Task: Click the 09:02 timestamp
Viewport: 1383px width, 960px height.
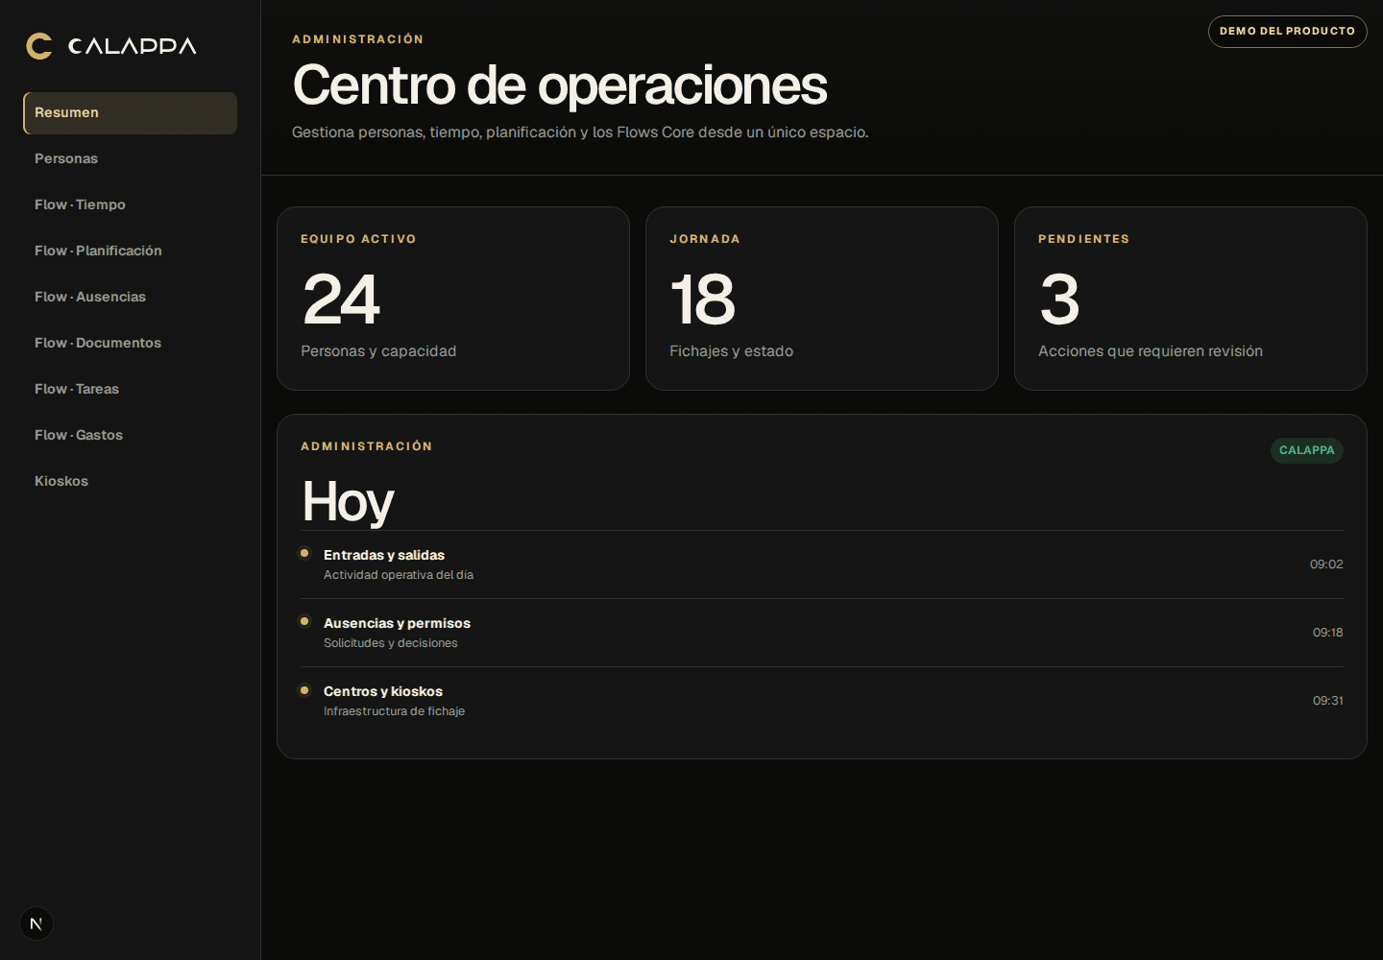Action: [1326, 564]
